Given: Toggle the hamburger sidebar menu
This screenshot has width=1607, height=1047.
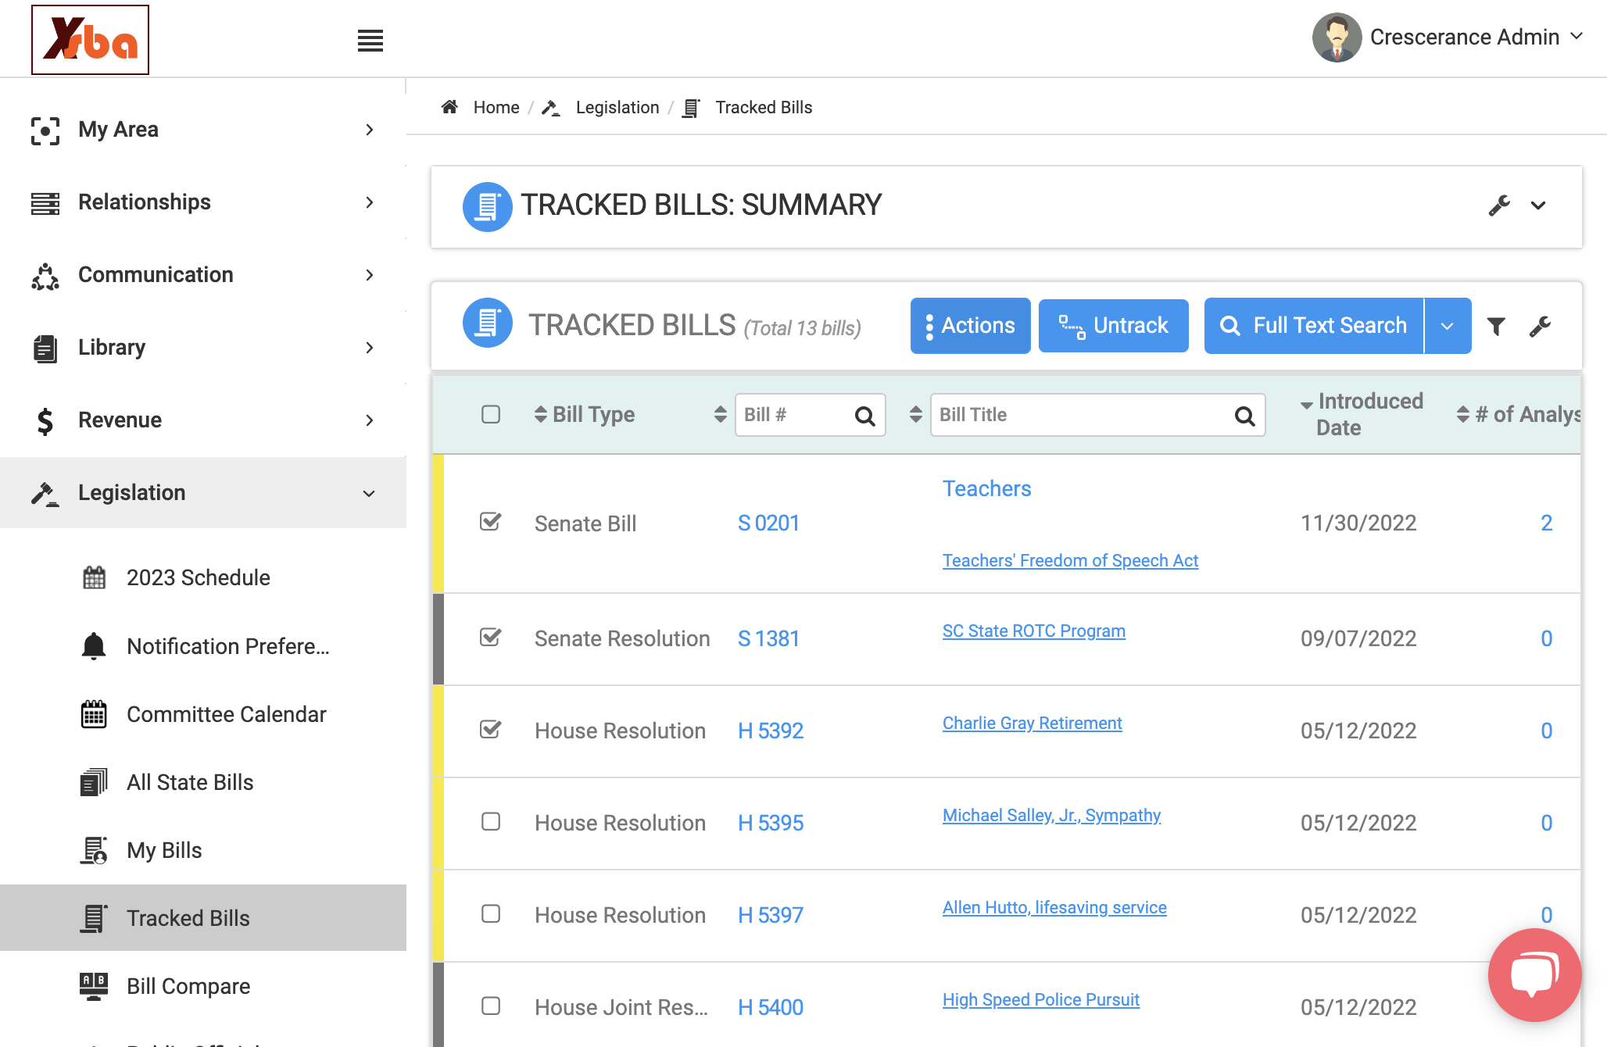Looking at the screenshot, I should coord(370,41).
